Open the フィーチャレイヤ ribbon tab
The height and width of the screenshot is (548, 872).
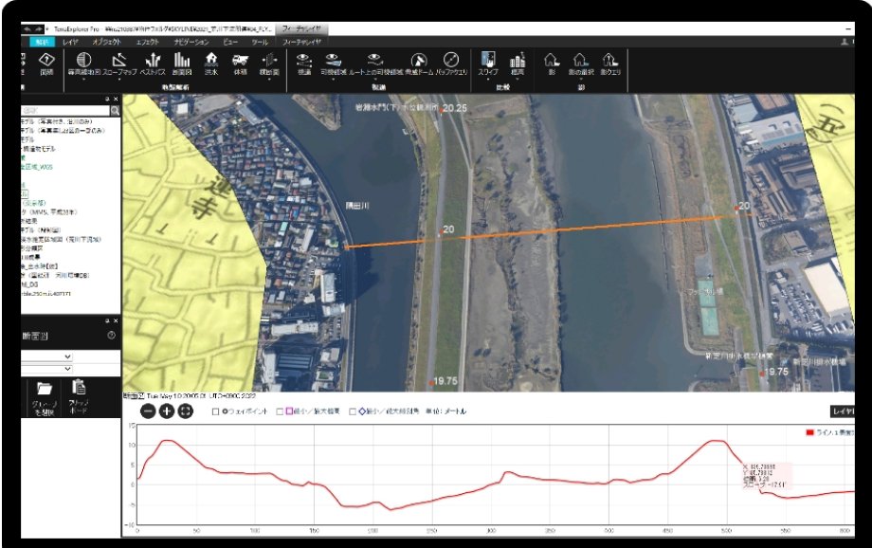(301, 42)
